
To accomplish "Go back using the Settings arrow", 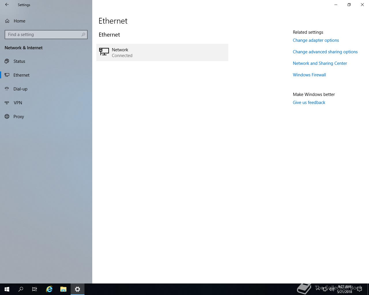I will point(7,5).
